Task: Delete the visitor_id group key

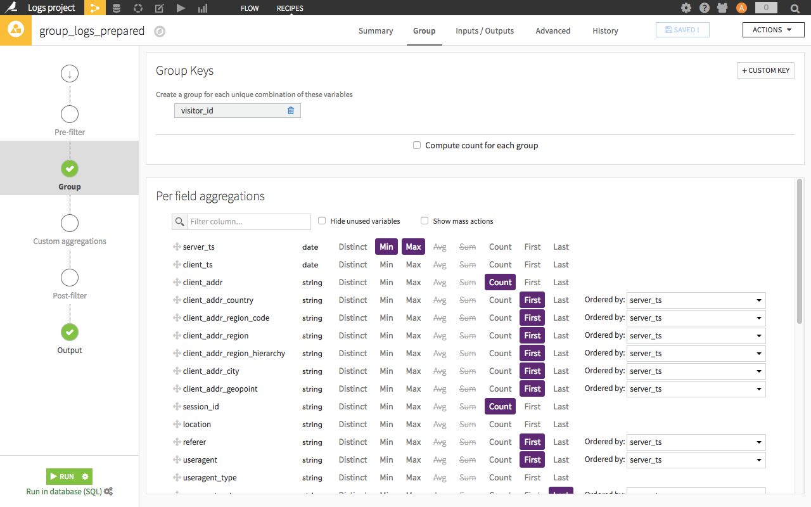Action: [x=291, y=110]
